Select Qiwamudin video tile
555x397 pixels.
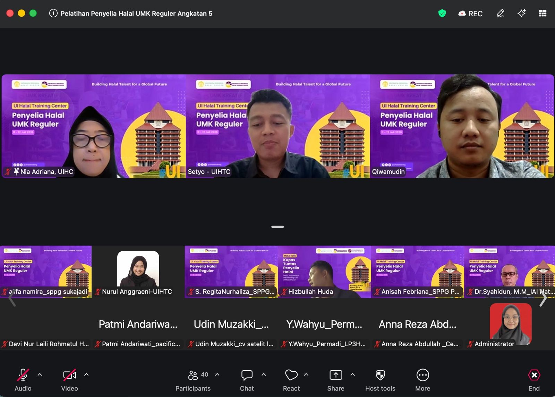(462, 126)
